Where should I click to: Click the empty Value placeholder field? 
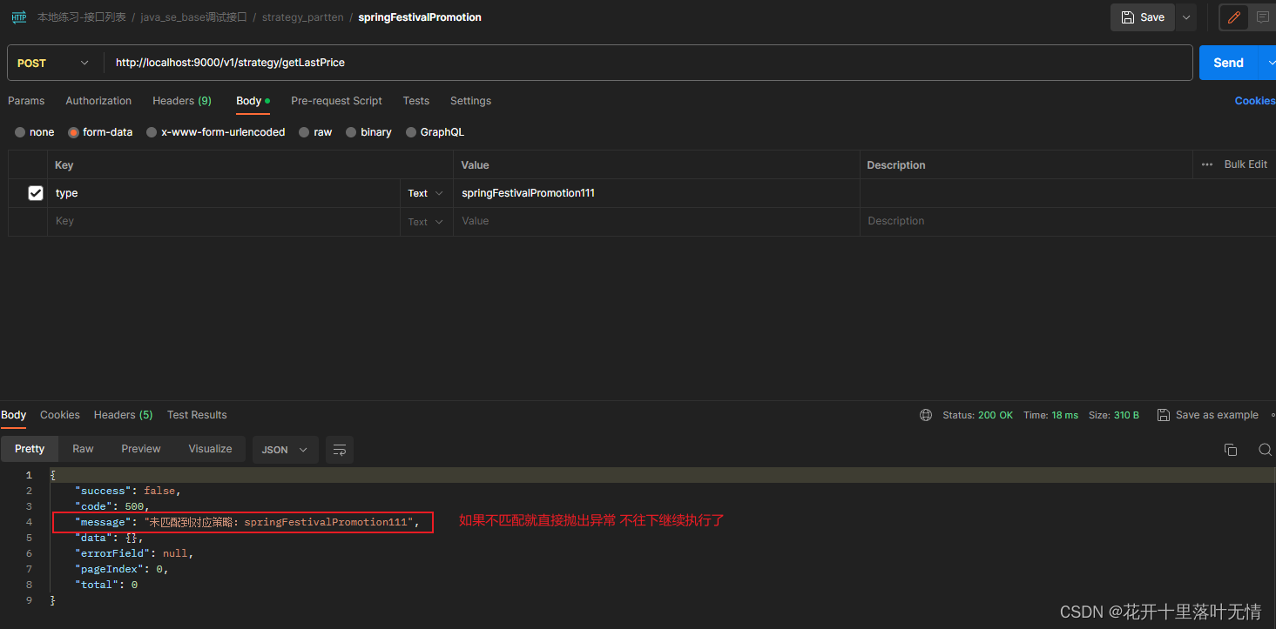pyautogui.click(x=656, y=222)
